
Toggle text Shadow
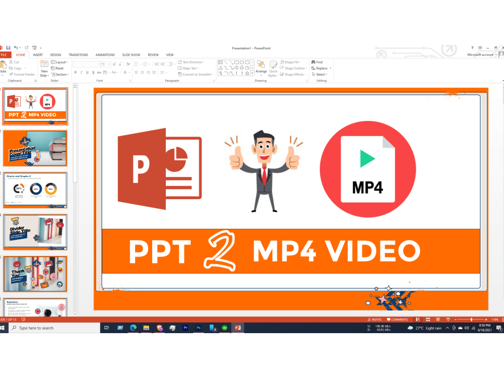pos(93,72)
